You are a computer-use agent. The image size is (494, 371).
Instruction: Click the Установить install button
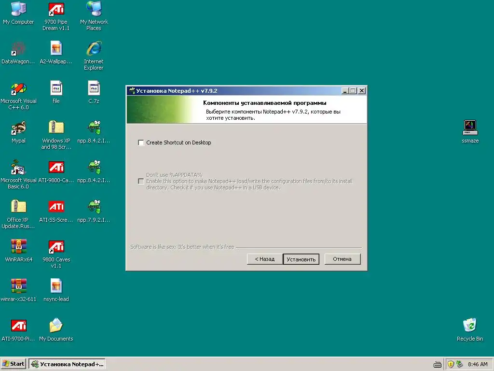pos(301,259)
